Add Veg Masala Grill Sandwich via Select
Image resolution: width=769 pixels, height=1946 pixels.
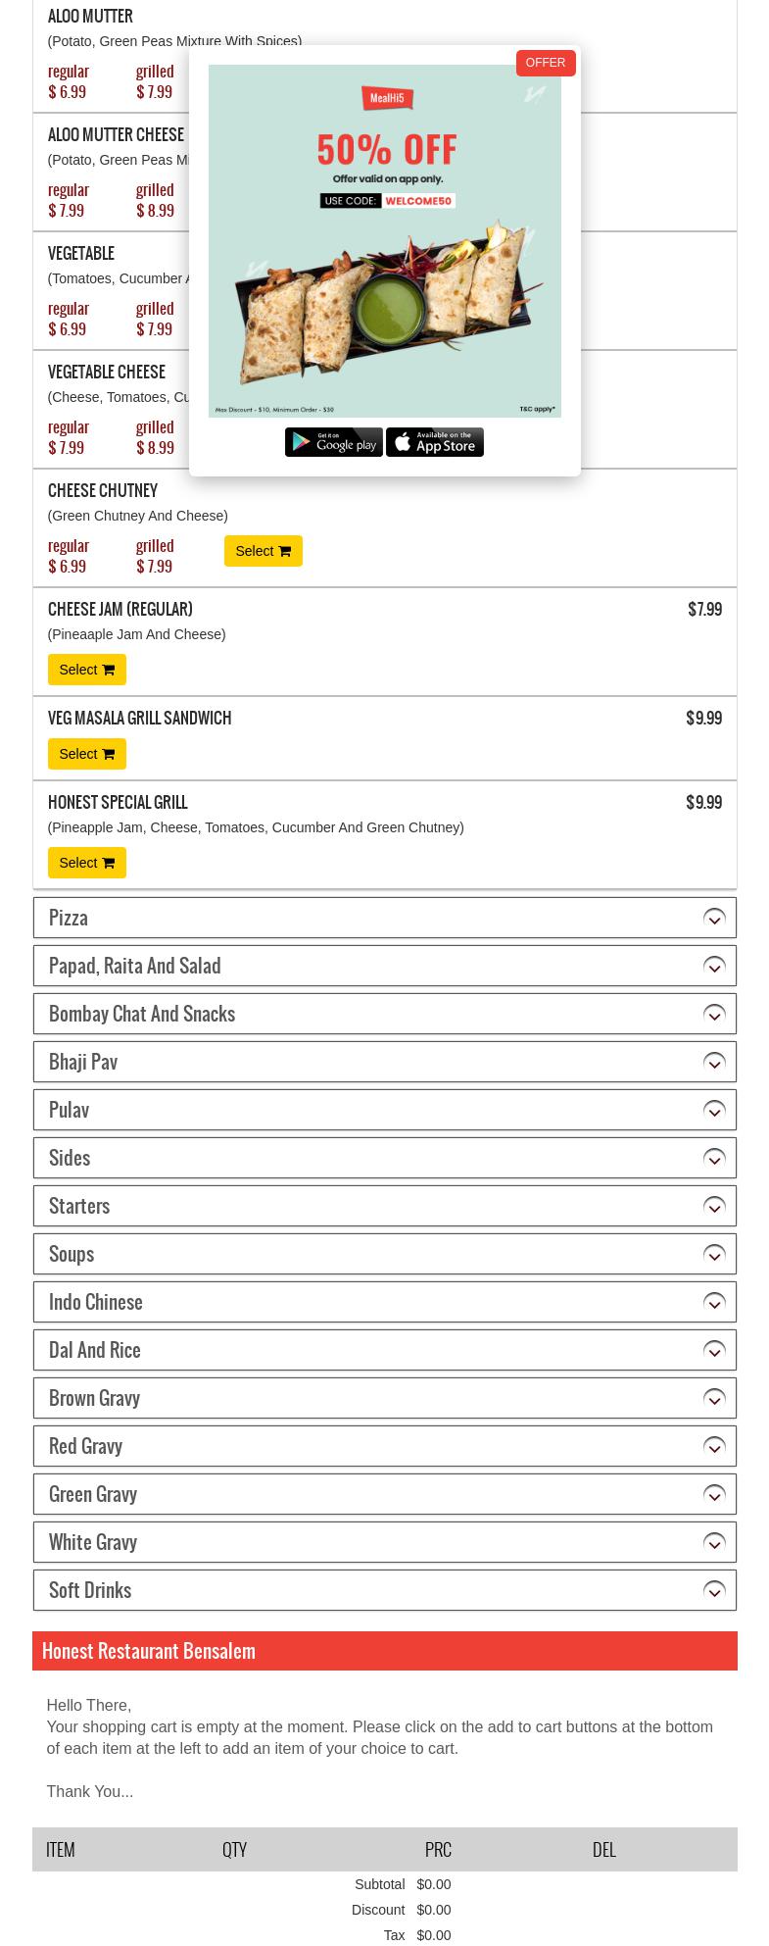click(x=86, y=754)
